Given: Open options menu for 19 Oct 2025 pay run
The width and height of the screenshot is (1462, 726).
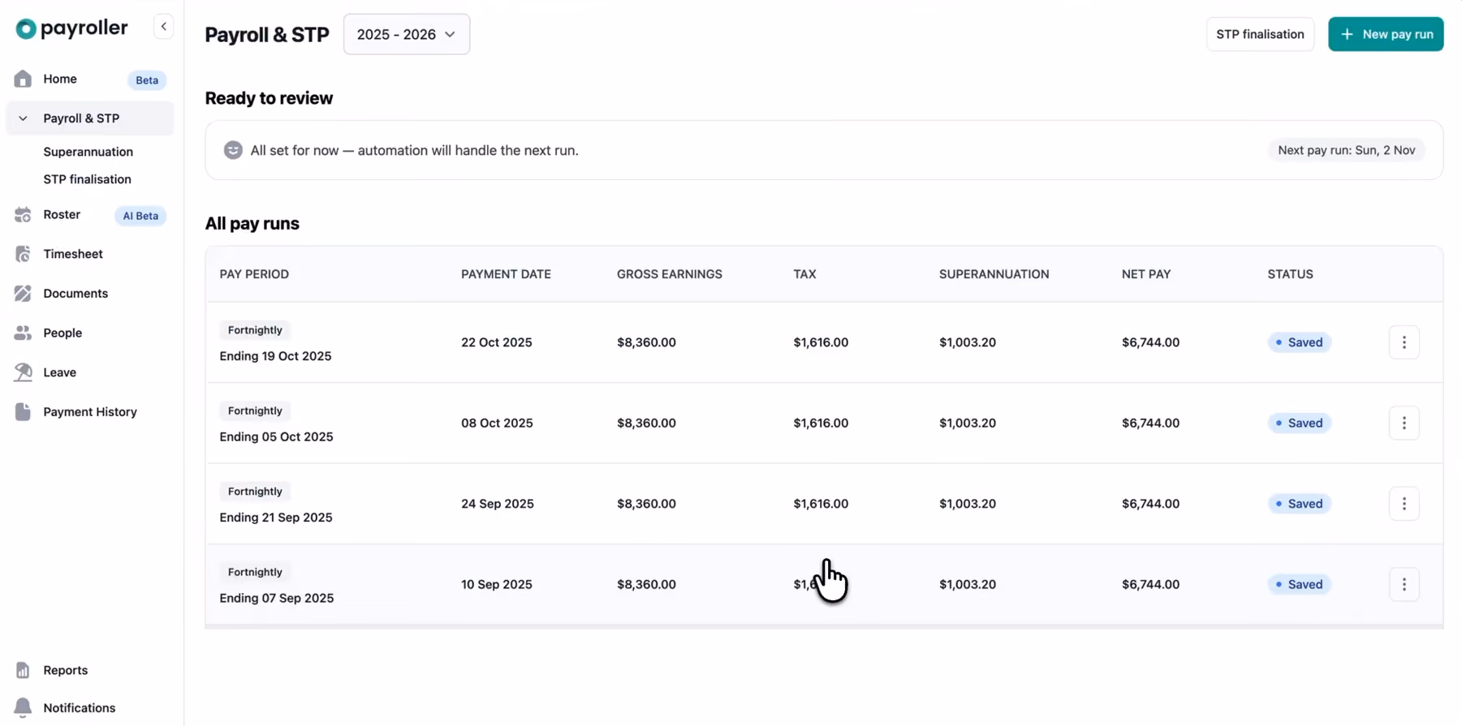Looking at the screenshot, I should pos(1404,342).
